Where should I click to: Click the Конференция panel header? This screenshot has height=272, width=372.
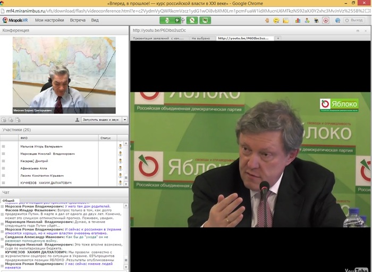(64, 30)
